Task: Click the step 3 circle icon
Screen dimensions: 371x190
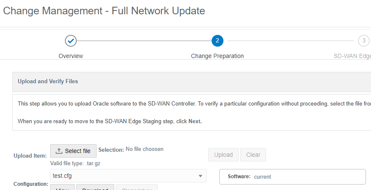Action: pyautogui.click(x=363, y=41)
